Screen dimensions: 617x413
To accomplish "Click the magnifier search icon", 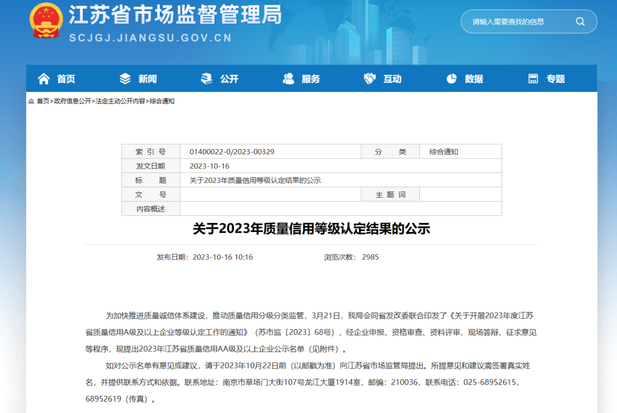I will [580, 22].
